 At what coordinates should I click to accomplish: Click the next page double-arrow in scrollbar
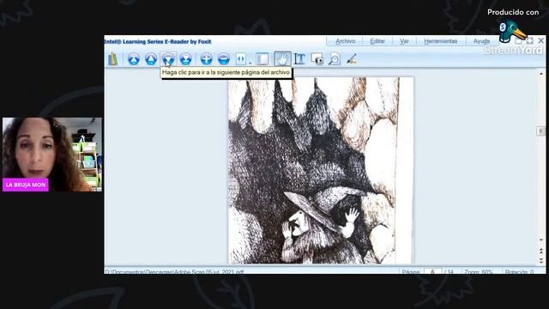(541, 261)
